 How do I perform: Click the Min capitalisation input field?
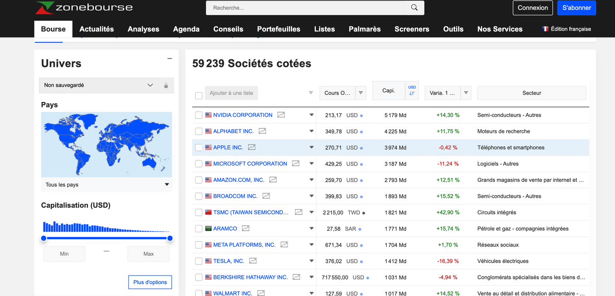click(64, 254)
